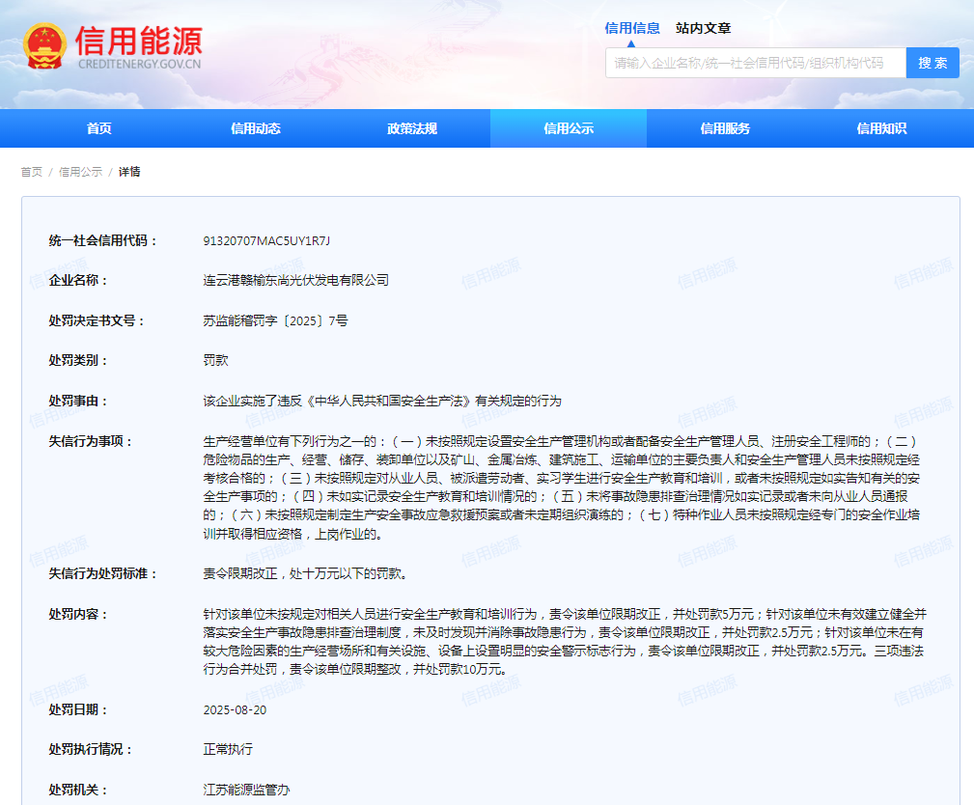Open the 信用动态 navigation menu item

pos(255,128)
